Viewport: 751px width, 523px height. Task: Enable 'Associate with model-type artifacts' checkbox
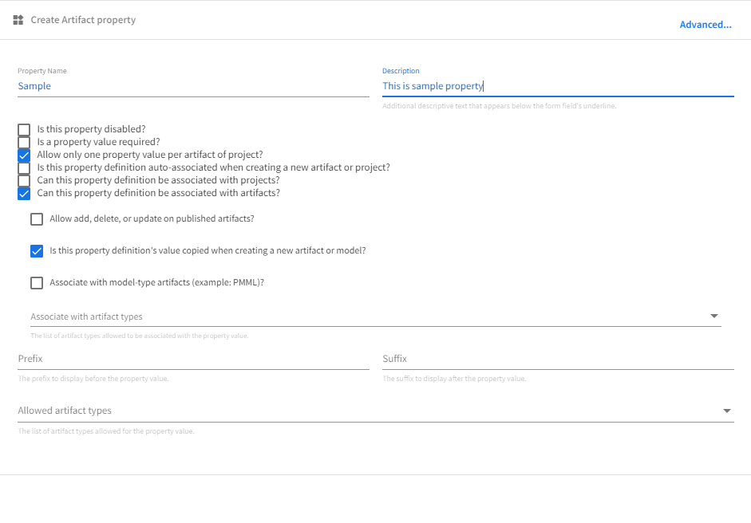37,283
